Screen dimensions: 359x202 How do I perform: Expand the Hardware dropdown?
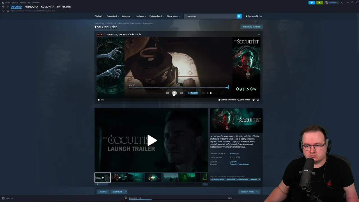click(141, 16)
